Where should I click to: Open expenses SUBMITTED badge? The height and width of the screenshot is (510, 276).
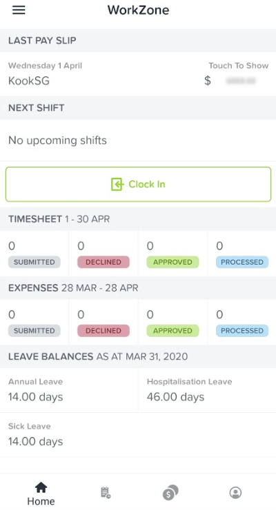pyautogui.click(x=34, y=331)
